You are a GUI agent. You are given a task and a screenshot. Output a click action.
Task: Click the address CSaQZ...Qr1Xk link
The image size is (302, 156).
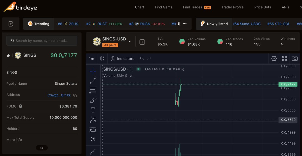tap(59, 95)
